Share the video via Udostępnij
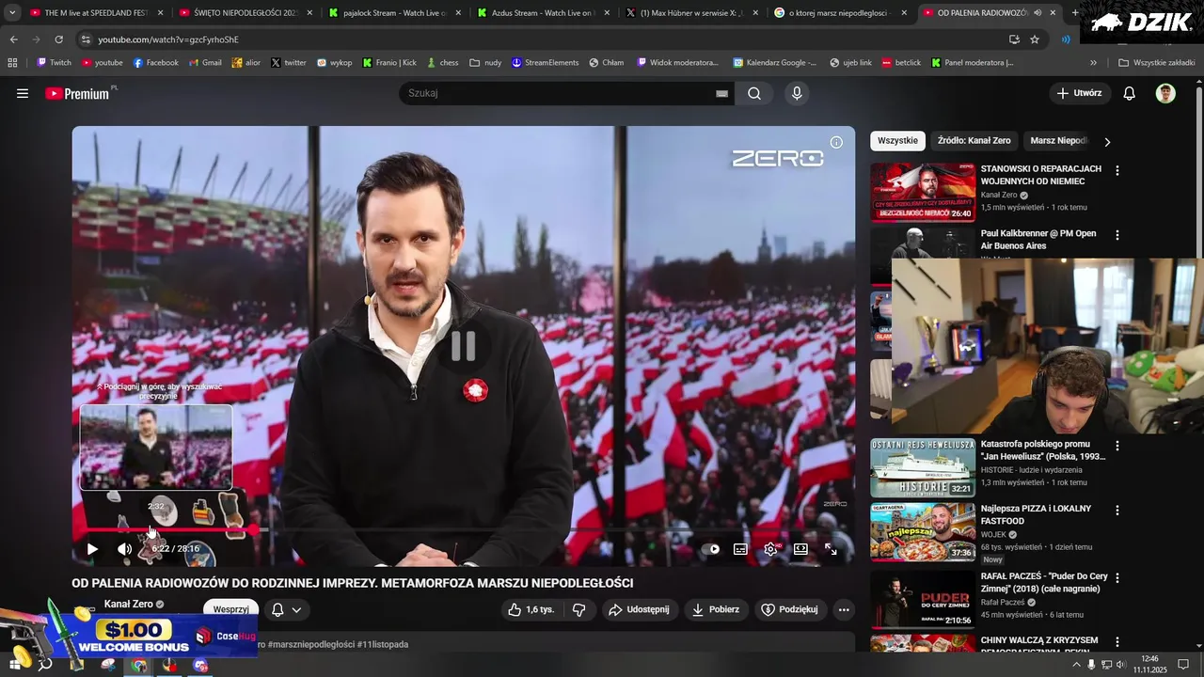 tap(639, 609)
